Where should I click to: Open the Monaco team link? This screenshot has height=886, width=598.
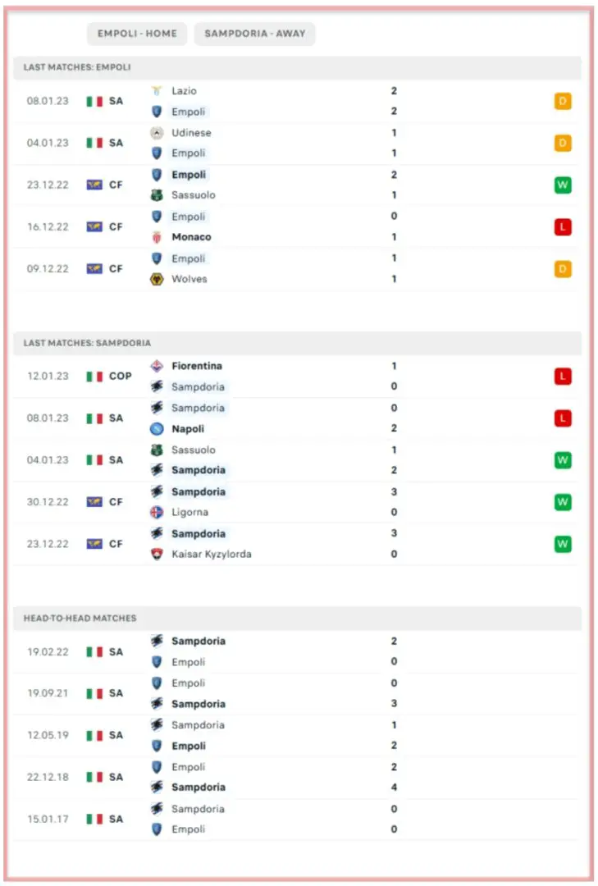click(x=191, y=237)
